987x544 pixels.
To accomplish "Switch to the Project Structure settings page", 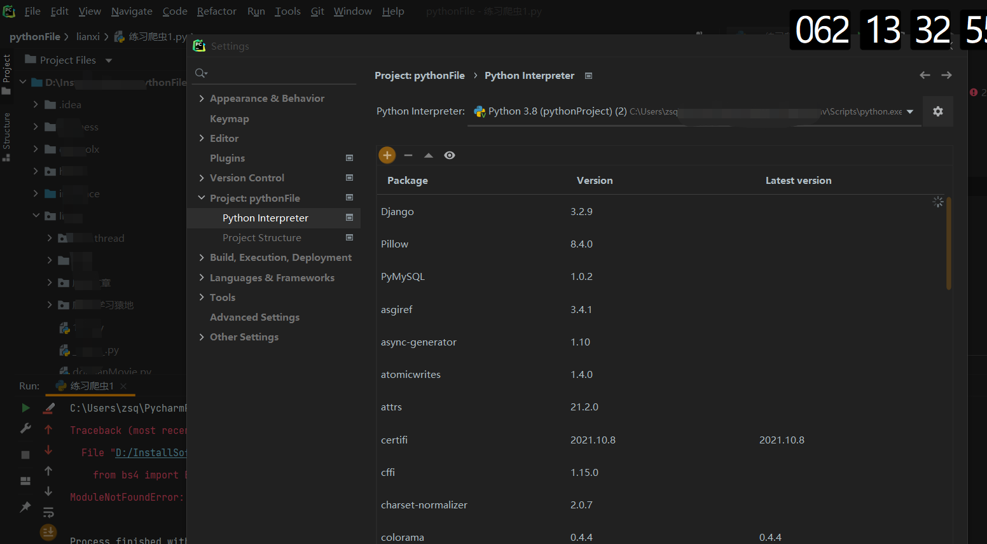I will 263,237.
